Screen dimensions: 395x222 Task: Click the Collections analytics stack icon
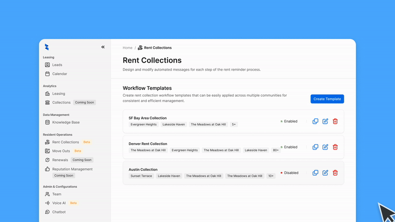pyautogui.click(x=47, y=103)
